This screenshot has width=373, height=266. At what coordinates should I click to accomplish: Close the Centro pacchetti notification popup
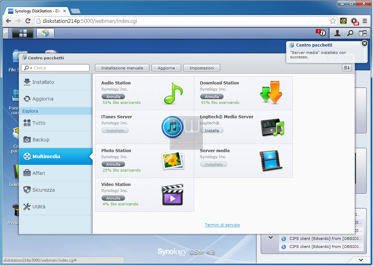[x=364, y=43]
